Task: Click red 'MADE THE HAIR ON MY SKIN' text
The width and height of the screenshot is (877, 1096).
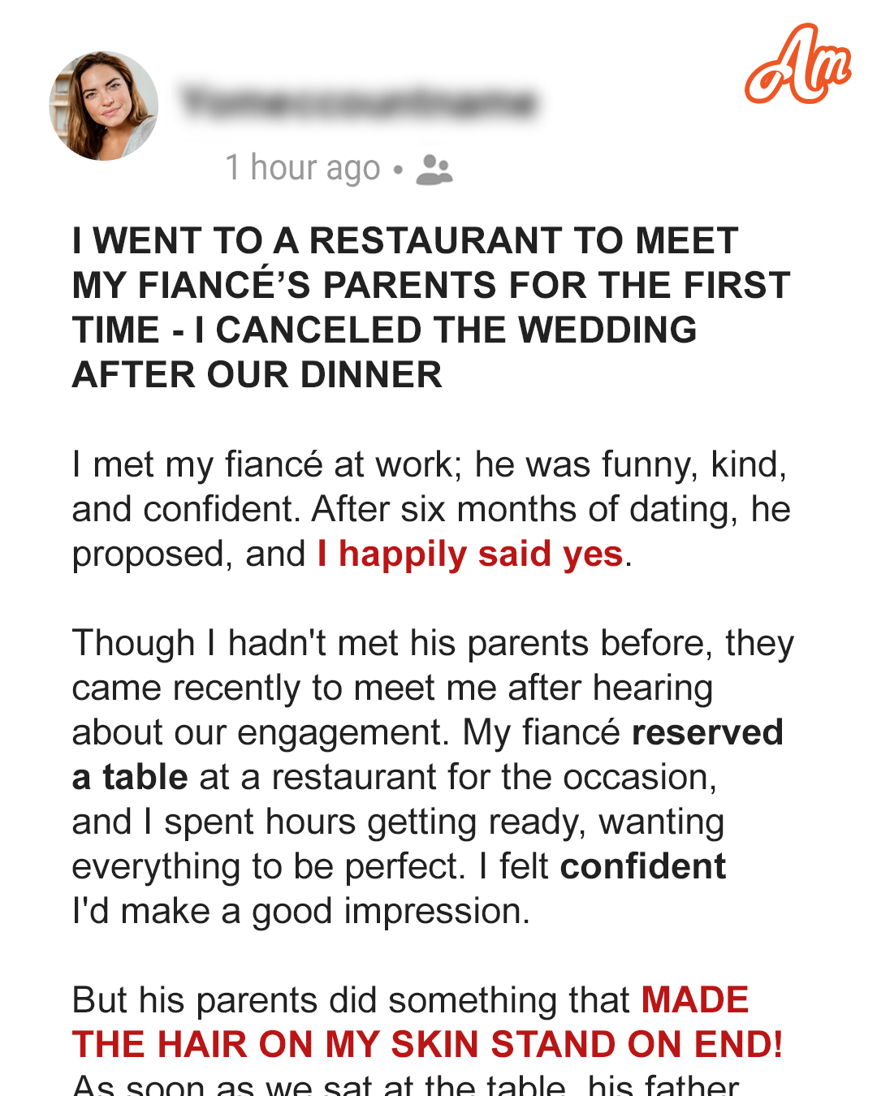Action: pos(410,1022)
